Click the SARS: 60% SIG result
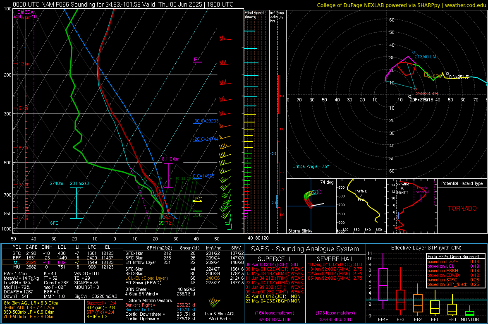This screenshot has height=324, width=488. coord(335,319)
